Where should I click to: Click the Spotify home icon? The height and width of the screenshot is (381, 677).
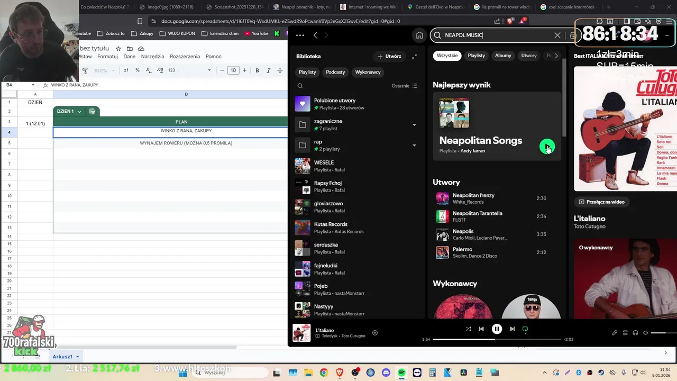pyautogui.click(x=419, y=35)
